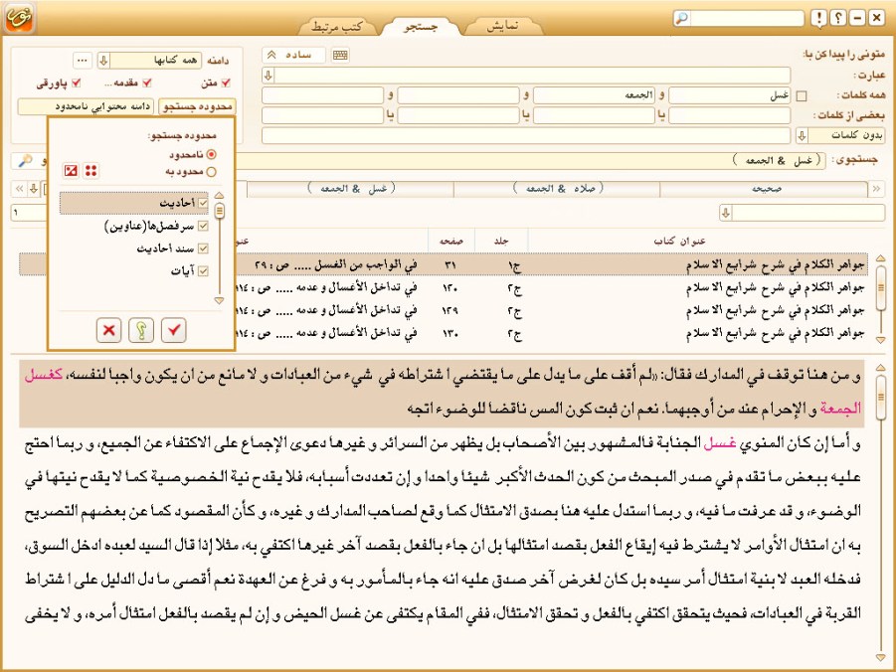Open the بدون کلمات dropdown
Image resolution: width=896 pixels, height=672 pixels.
point(802,135)
